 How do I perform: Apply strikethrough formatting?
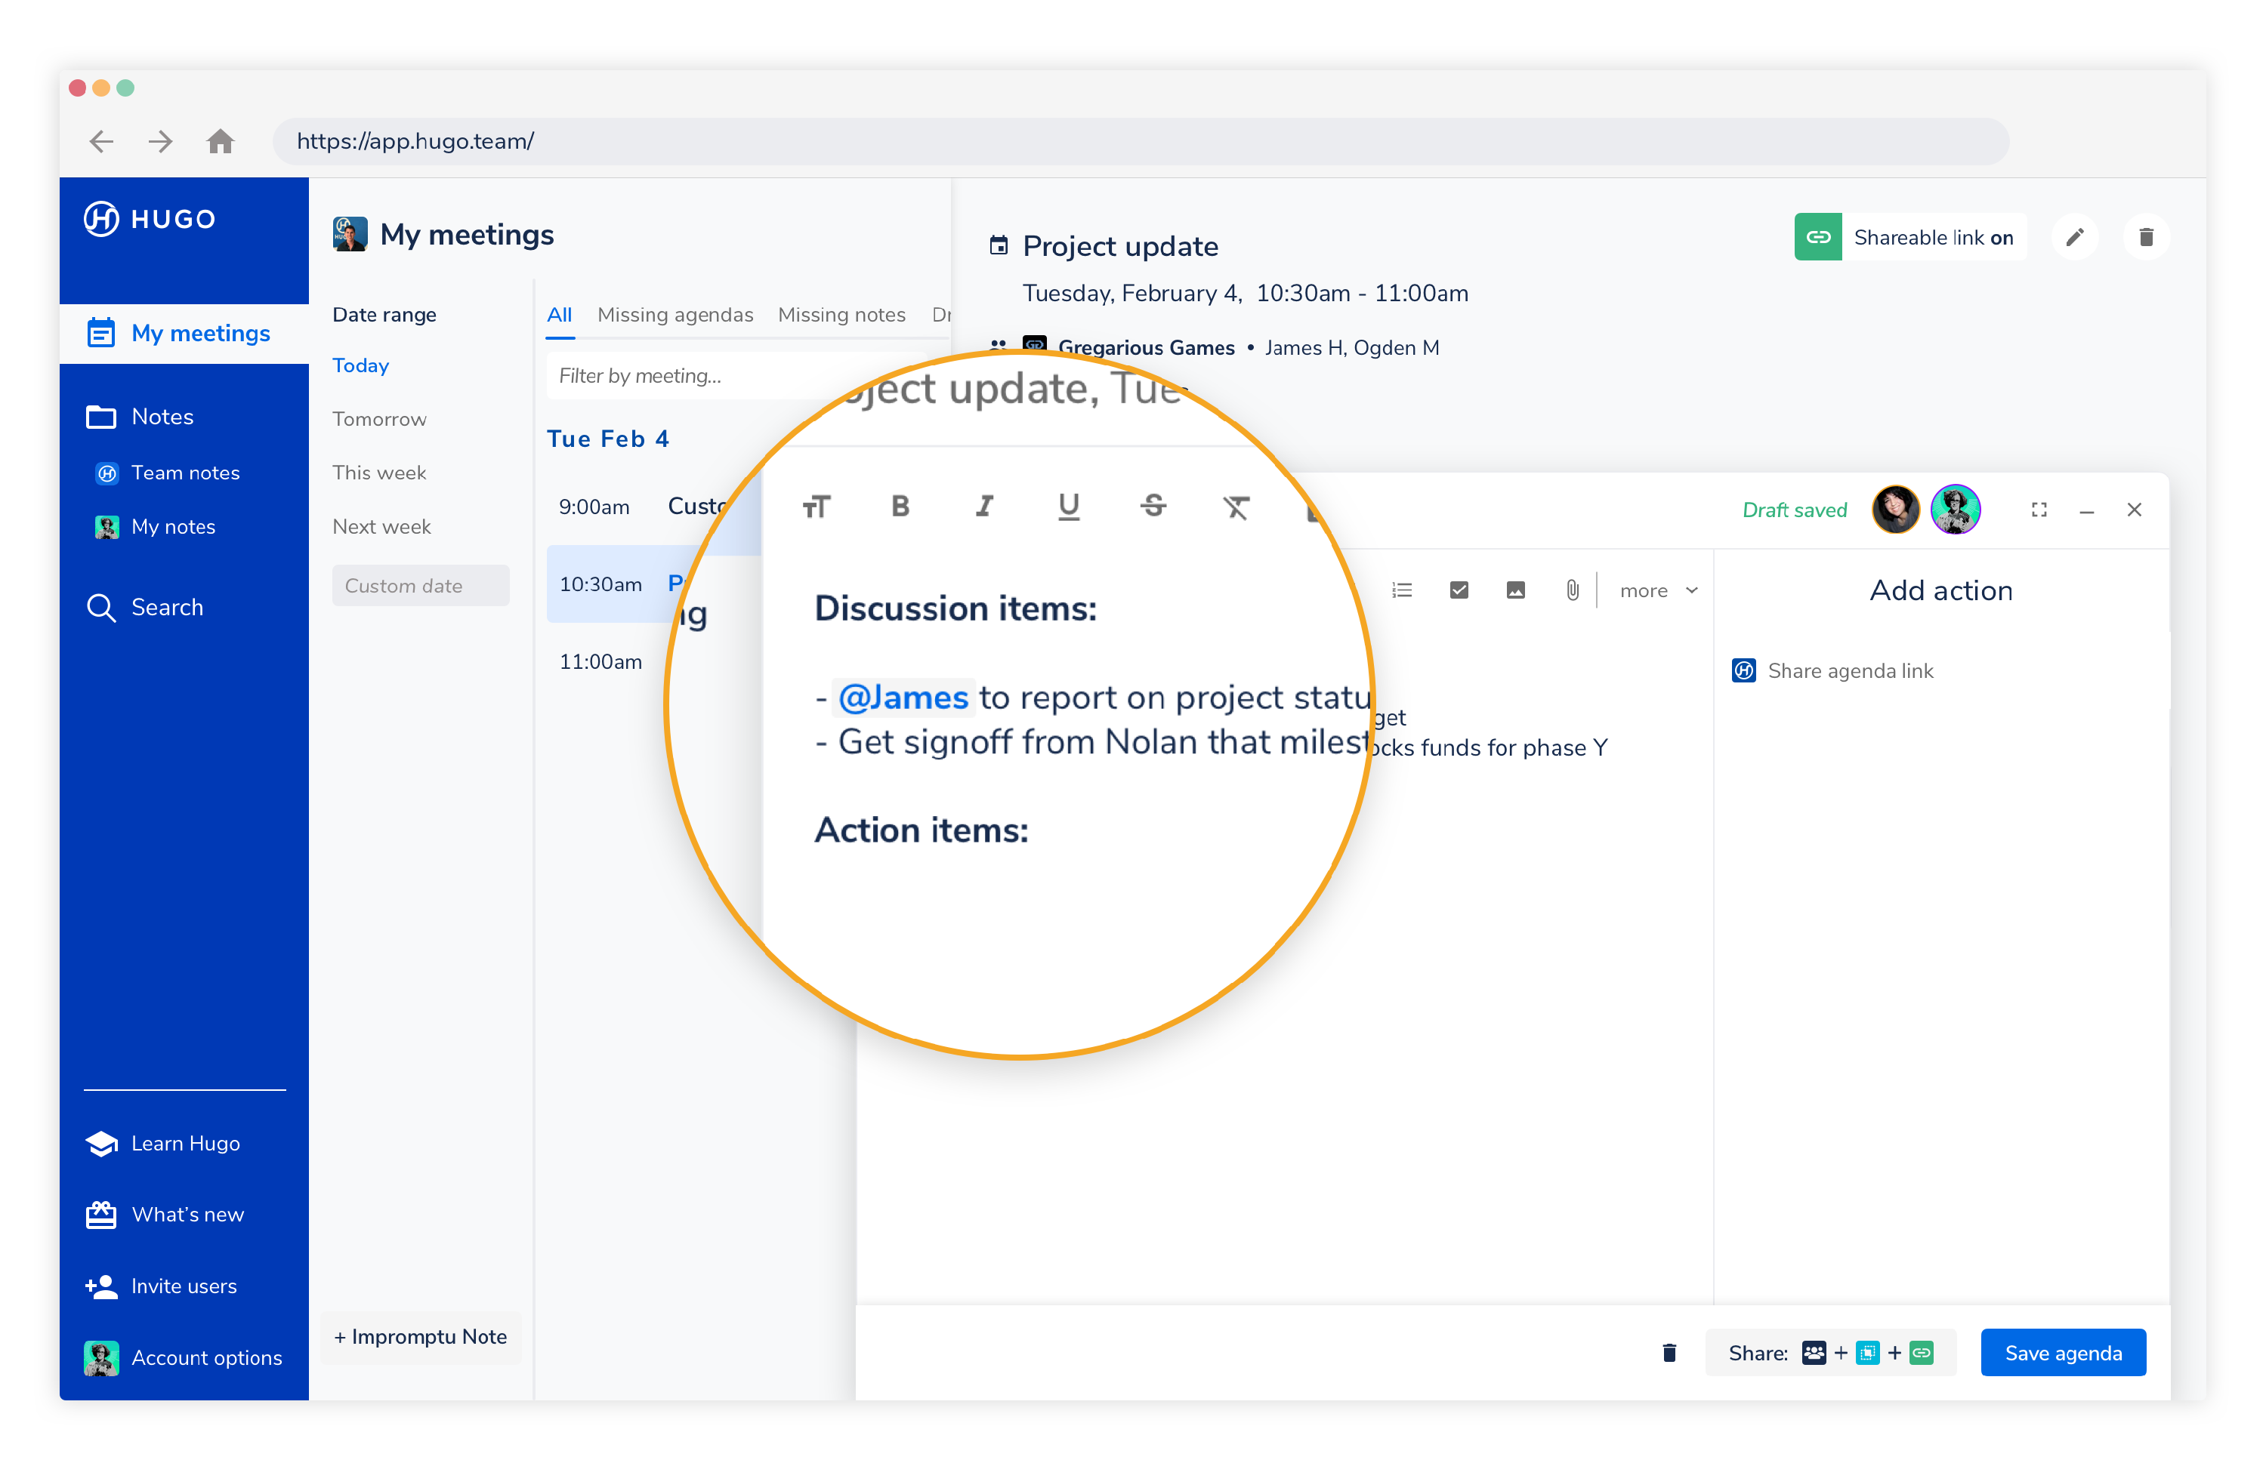(x=1153, y=507)
